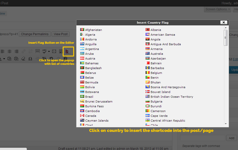Image resolution: width=238 pixels, height=150 pixels.
Task: Select Brunei Darussalam in the popup
Action: point(99,102)
